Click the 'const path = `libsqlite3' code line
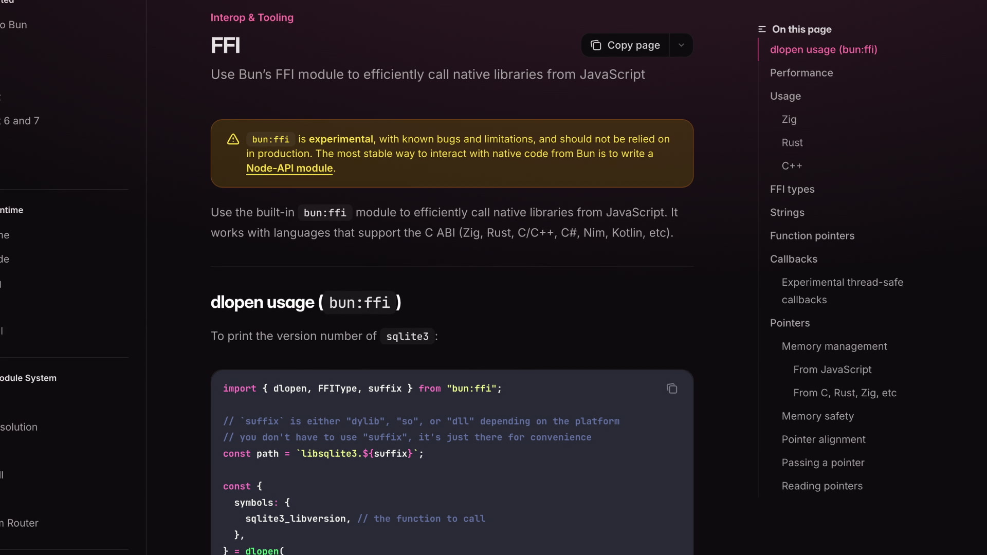987x555 pixels. pyautogui.click(x=323, y=454)
